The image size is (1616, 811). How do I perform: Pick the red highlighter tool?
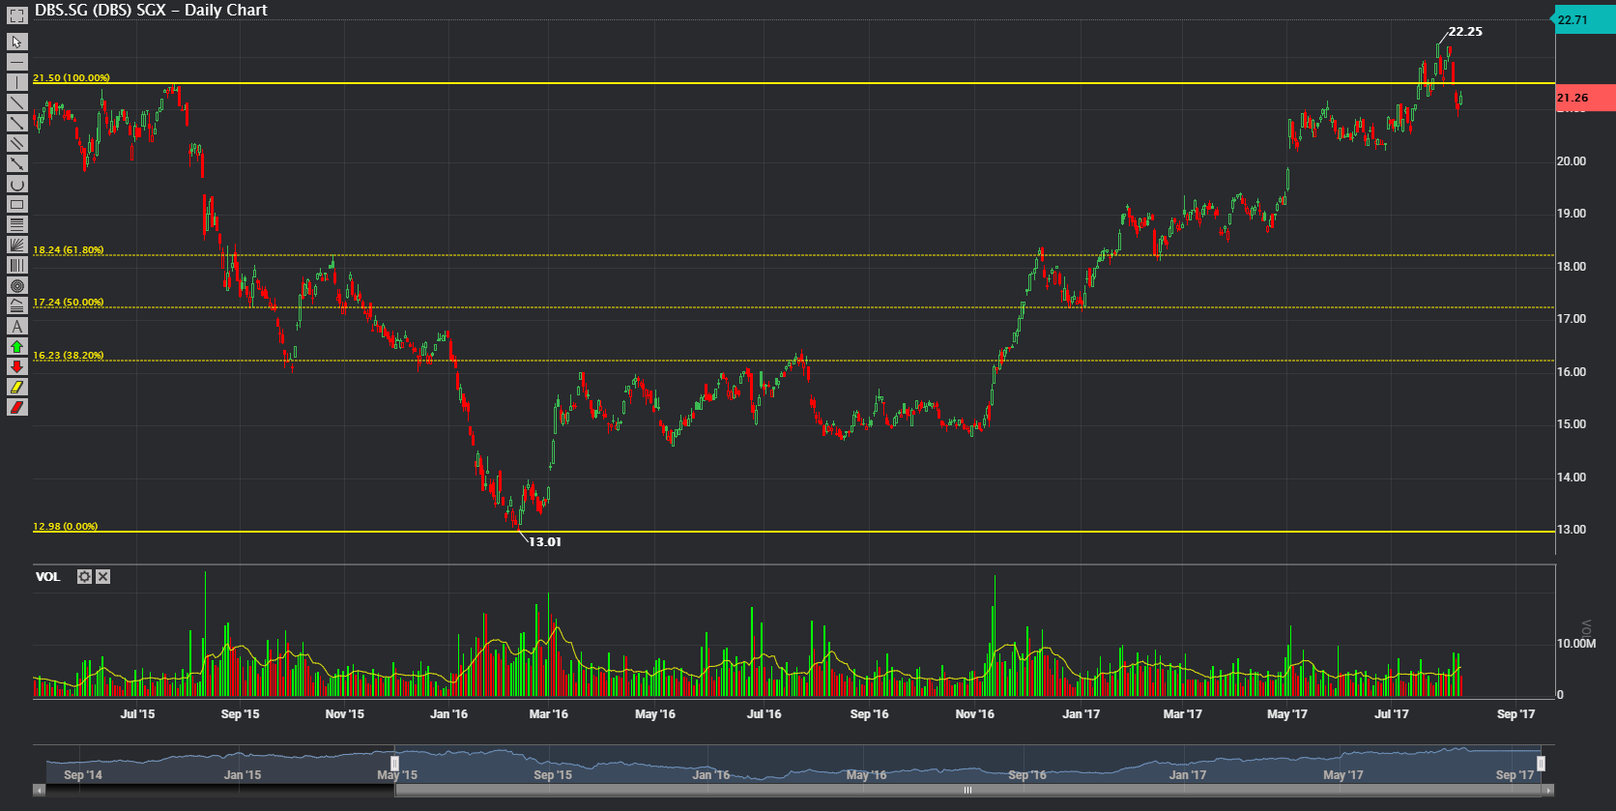(x=16, y=407)
